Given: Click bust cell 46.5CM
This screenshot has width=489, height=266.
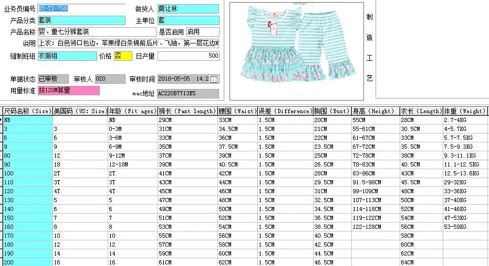Looking at the screenshot, I should tap(332, 262).
